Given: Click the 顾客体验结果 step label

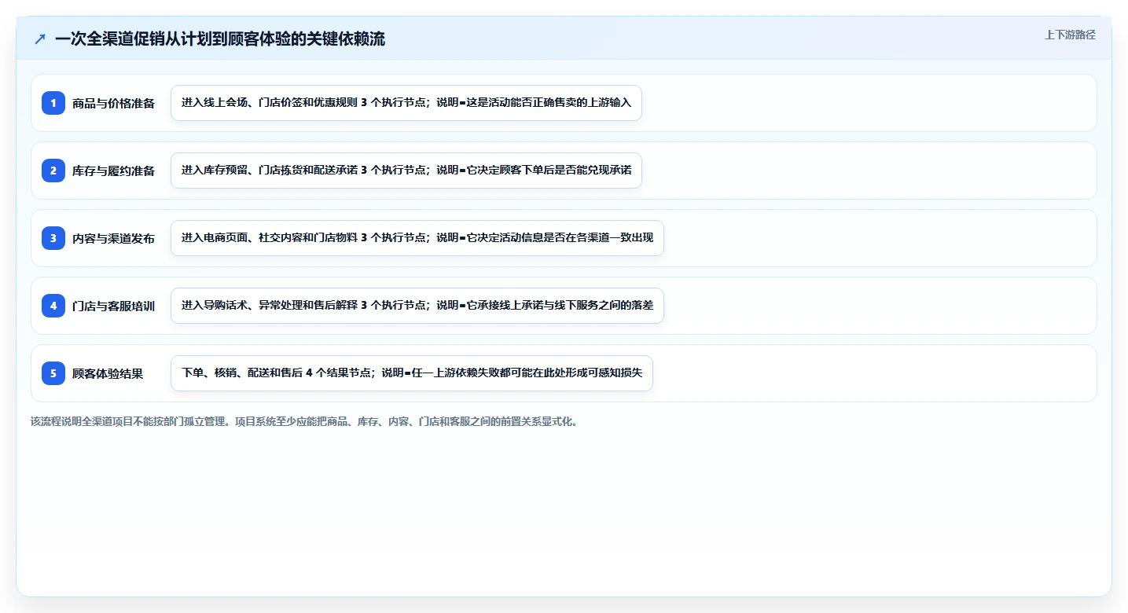Looking at the screenshot, I should pos(108,373).
